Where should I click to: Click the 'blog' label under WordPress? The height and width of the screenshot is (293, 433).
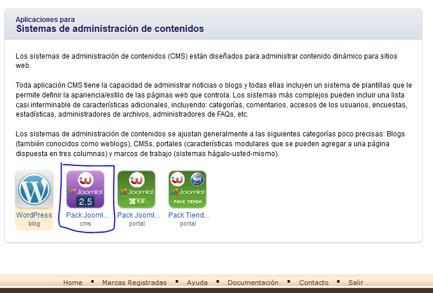[x=34, y=224]
